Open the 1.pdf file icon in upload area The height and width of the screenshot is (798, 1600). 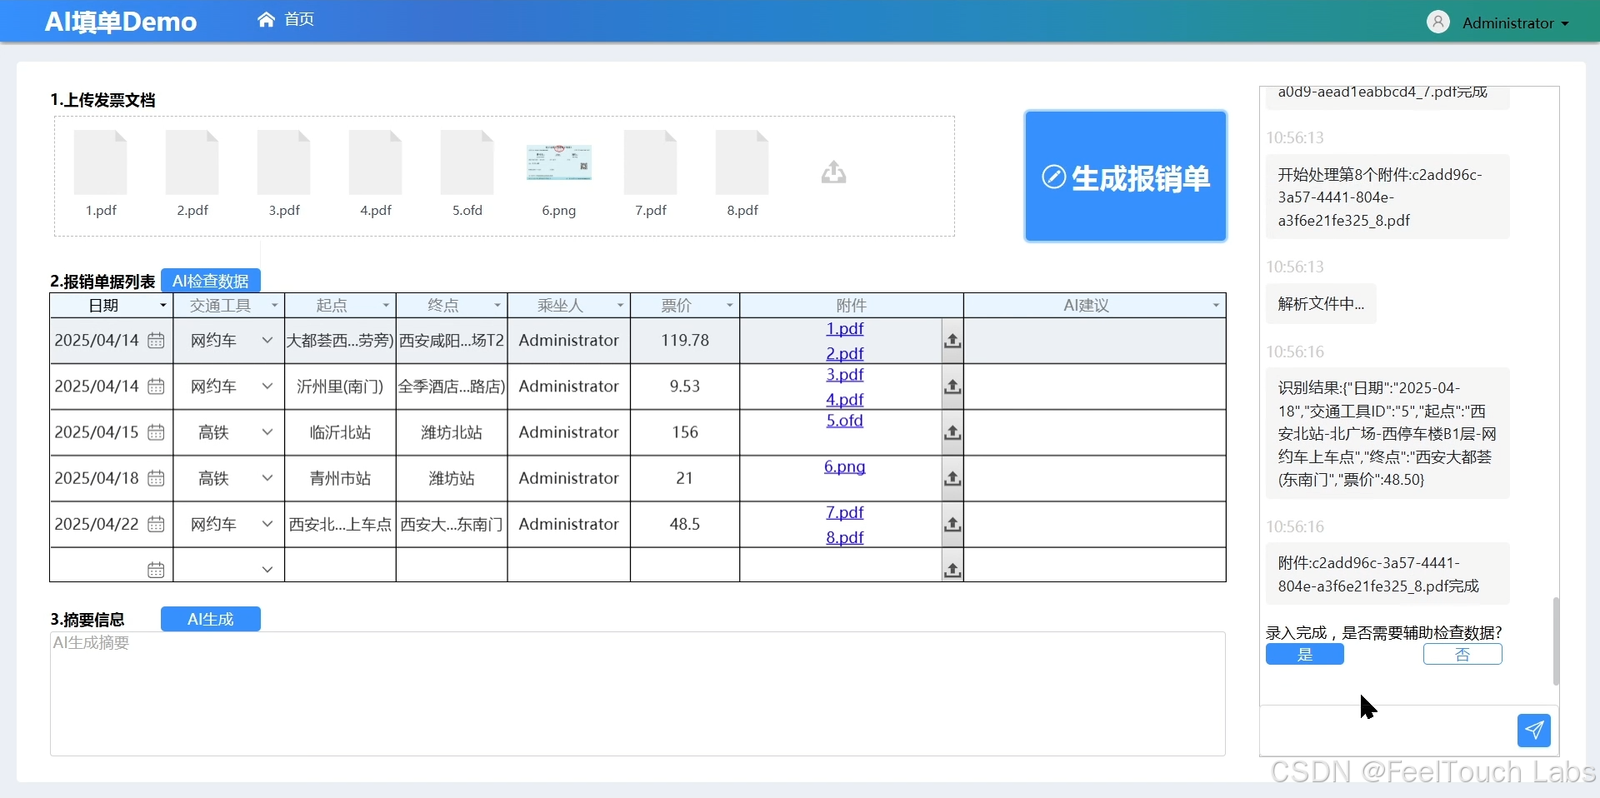(101, 162)
